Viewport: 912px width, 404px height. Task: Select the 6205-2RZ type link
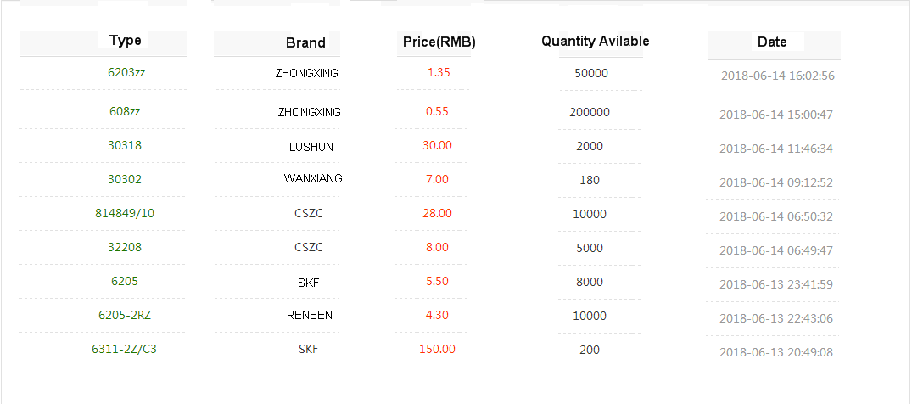pos(125,315)
